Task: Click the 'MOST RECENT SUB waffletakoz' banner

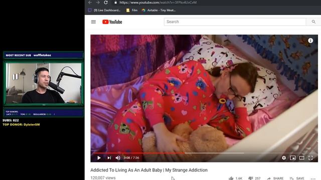Action: (44, 55)
